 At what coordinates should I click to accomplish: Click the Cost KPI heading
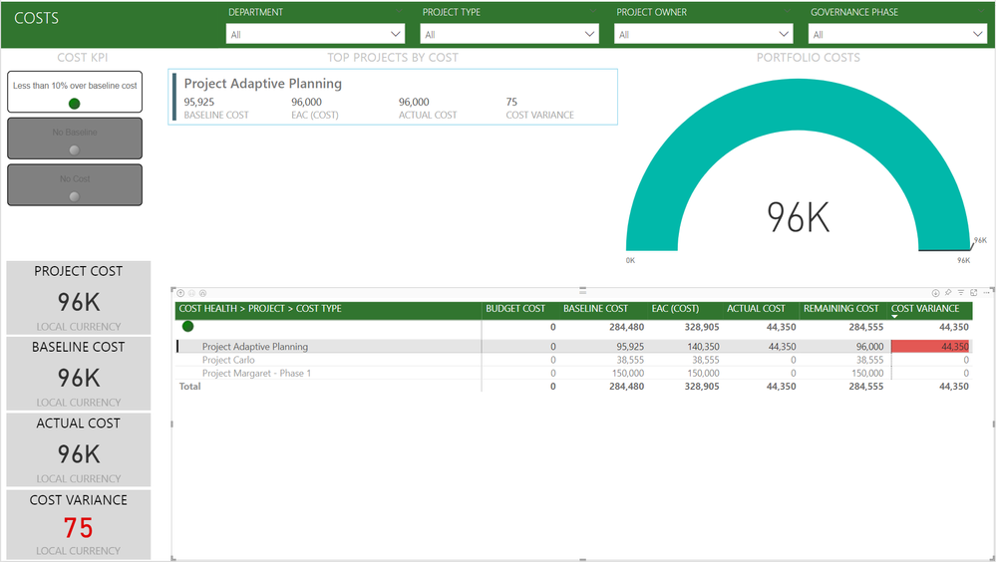(x=83, y=58)
